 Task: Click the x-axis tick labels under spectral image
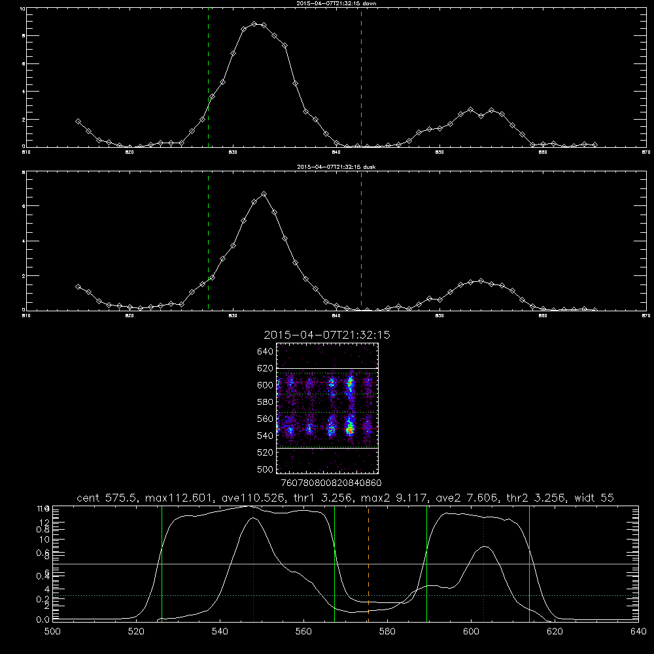coord(331,483)
